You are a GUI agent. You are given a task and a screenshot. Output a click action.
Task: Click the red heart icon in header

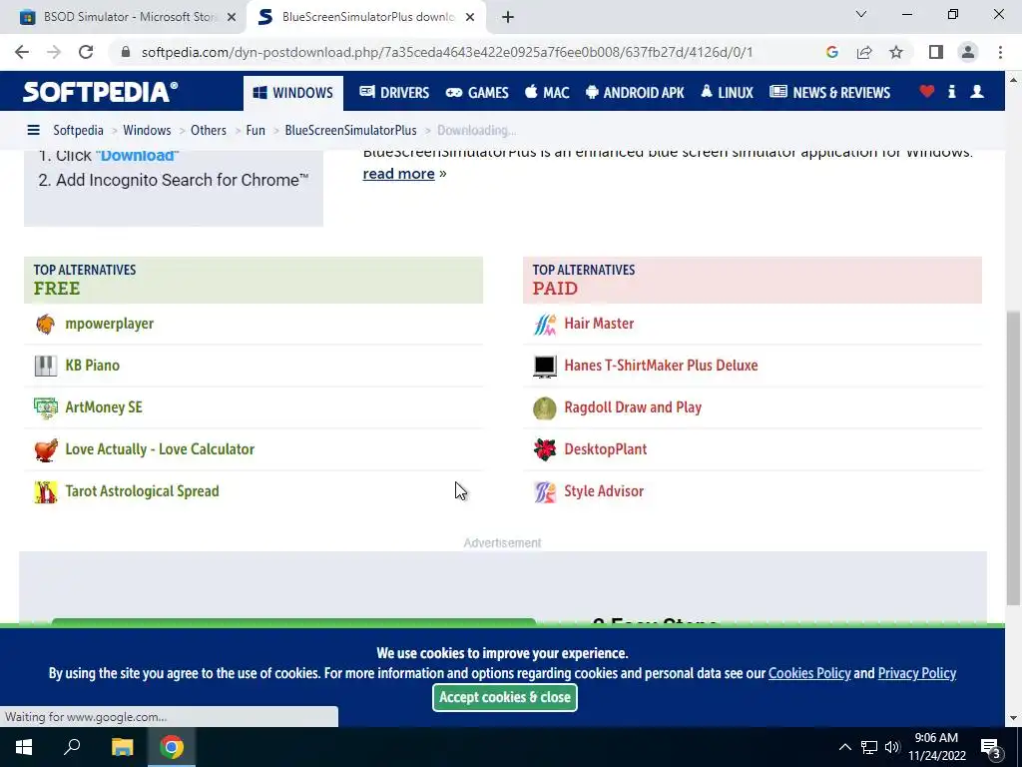pos(927,91)
